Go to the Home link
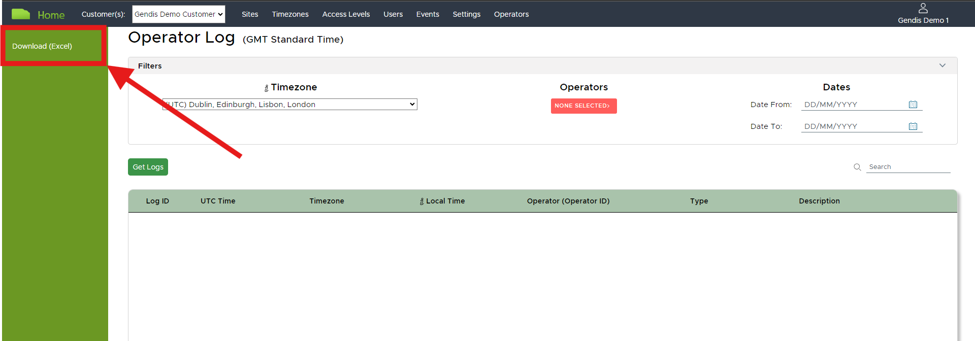Viewport: 975px width, 341px height. 51,15
